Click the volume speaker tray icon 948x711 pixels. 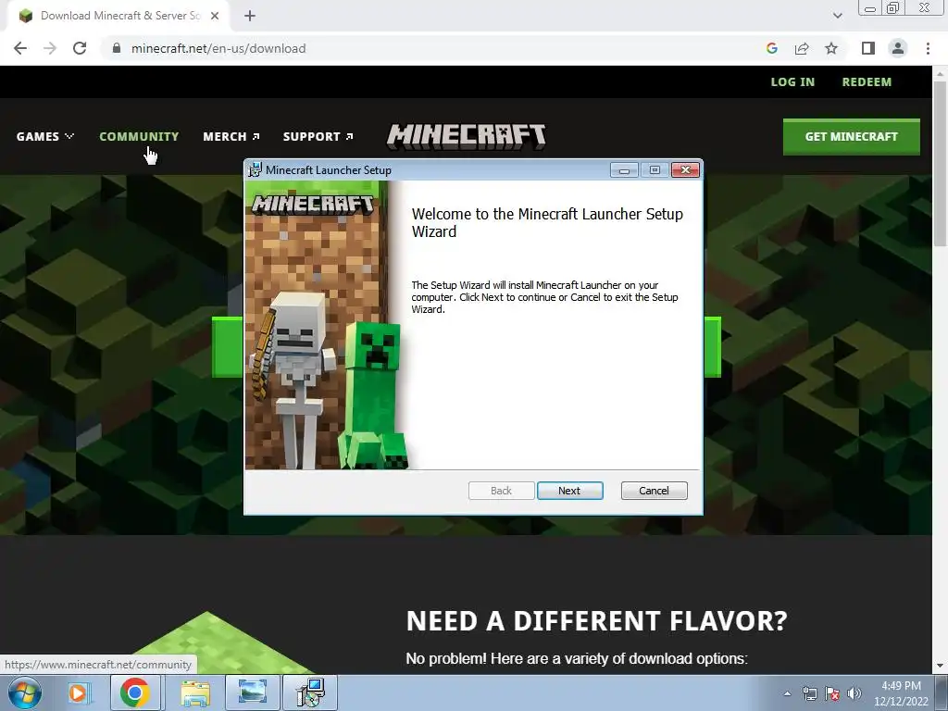pyautogui.click(x=854, y=693)
